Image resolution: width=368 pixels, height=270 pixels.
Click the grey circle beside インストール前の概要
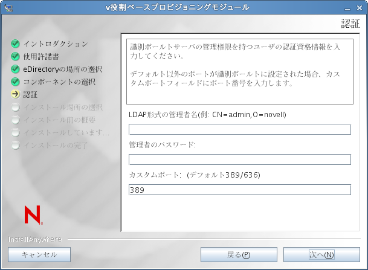[x=15, y=120]
